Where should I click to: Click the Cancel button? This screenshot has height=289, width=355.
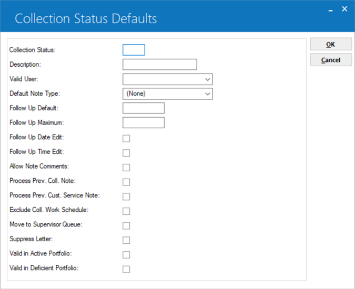click(x=331, y=60)
